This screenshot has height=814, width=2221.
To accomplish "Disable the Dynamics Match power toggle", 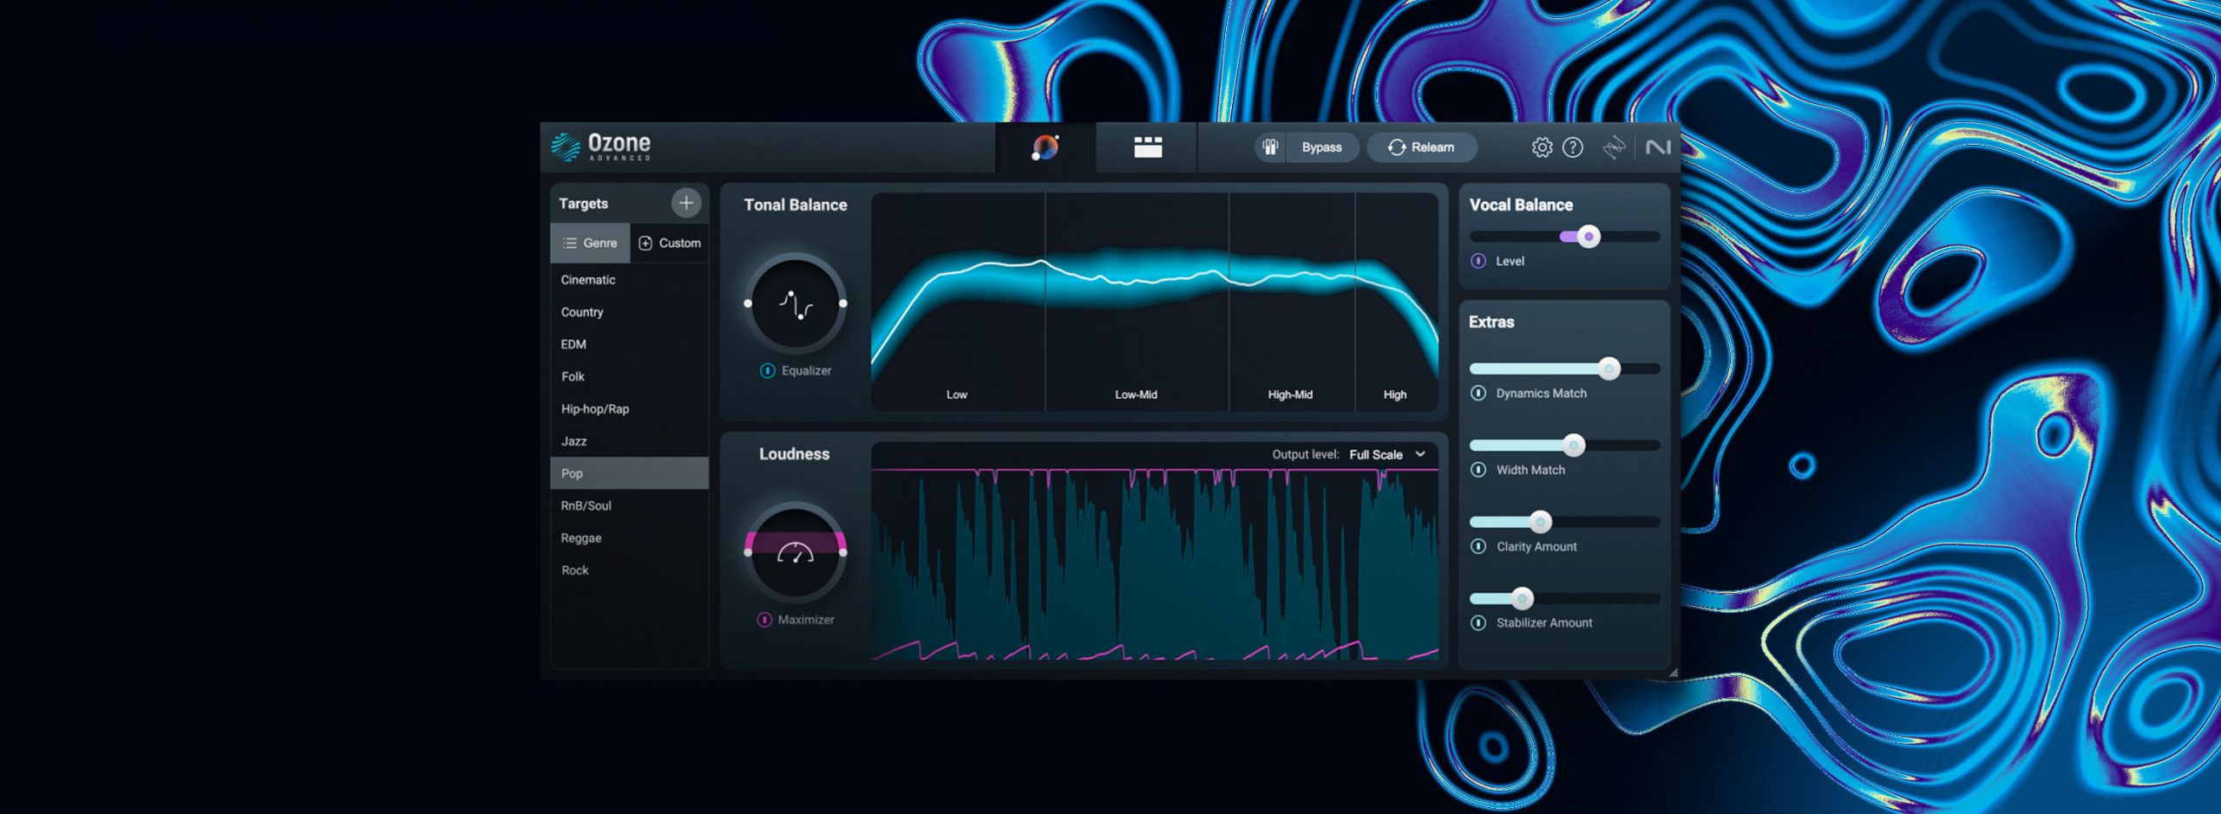I will pyautogui.click(x=1478, y=394).
